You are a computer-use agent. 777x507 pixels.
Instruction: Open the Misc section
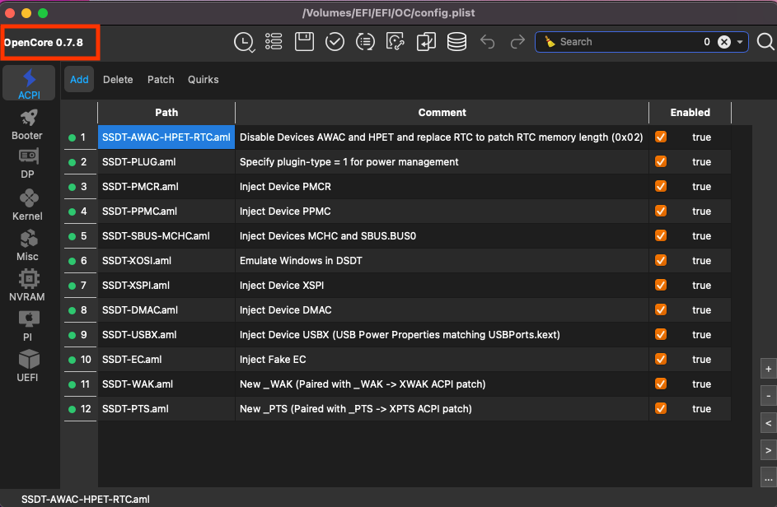(27, 245)
